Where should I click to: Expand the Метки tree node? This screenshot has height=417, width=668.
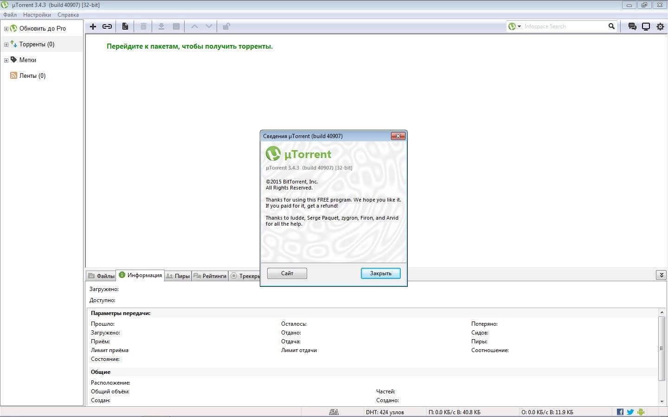(x=6, y=60)
